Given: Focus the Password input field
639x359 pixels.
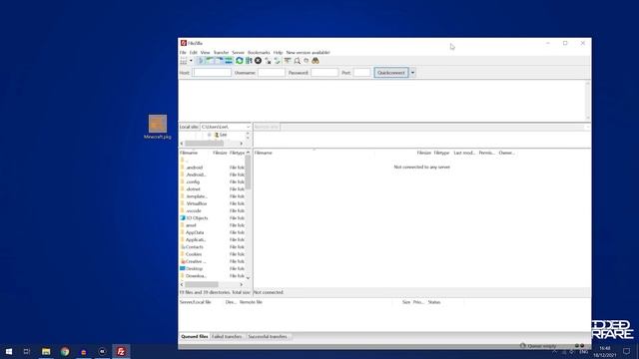Looking at the screenshot, I should click(x=324, y=73).
